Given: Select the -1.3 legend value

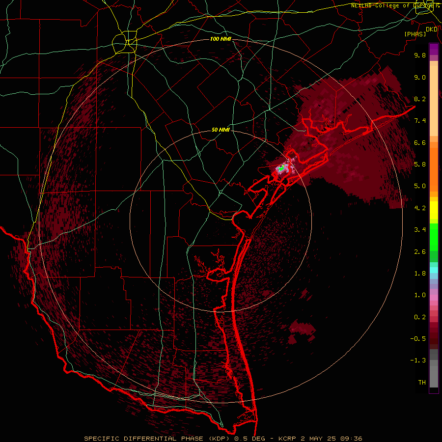Looking at the screenshot, I should 418,360.
